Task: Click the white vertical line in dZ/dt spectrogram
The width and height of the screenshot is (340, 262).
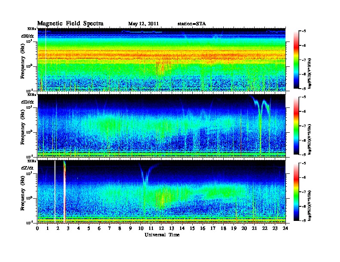Action: coord(55,192)
